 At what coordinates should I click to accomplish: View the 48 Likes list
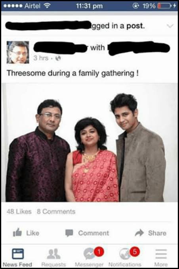pyautogui.click(x=19, y=211)
